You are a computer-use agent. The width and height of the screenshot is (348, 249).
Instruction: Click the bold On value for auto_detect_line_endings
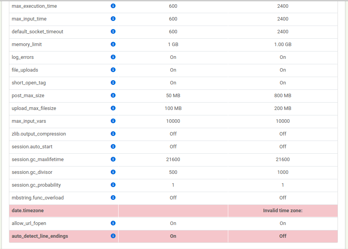[173, 236]
